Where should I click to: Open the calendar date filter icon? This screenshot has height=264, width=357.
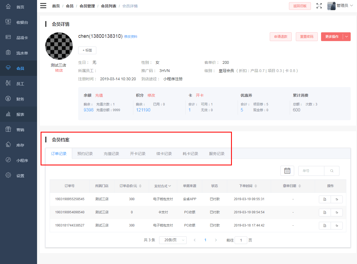click(287, 171)
